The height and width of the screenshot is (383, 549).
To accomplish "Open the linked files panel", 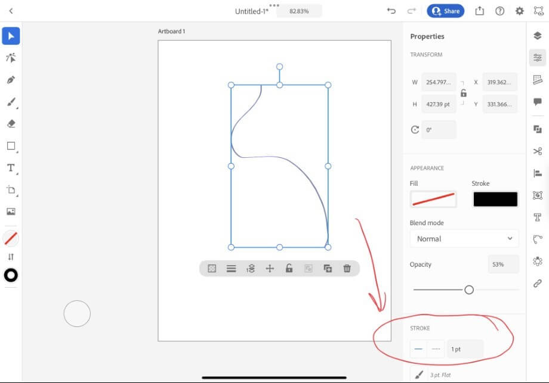I will (x=538, y=284).
